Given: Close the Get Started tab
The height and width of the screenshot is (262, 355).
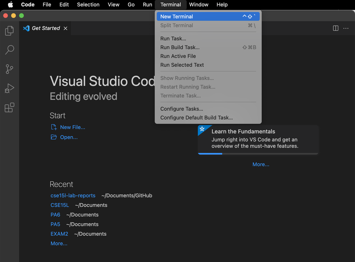Looking at the screenshot, I should 65,28.
